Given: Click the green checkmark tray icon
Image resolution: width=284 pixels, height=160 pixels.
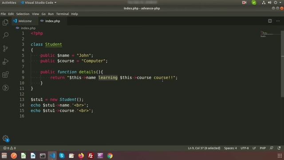Looking at the screenshot, I should (254, 3).
